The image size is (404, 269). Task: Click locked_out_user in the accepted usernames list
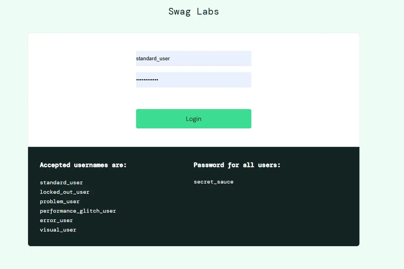[x=65, y=192]
